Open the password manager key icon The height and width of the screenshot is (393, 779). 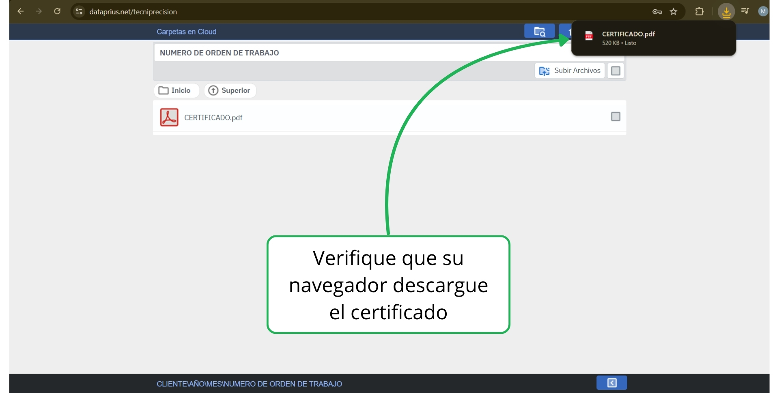click(657, 12)
